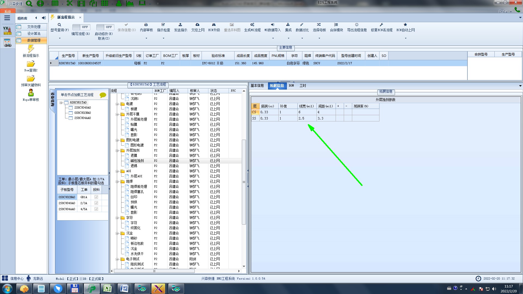Open the hamburger menu in left sidebar
The height and width of the screenshot is (294, 523).
(7, 18)
